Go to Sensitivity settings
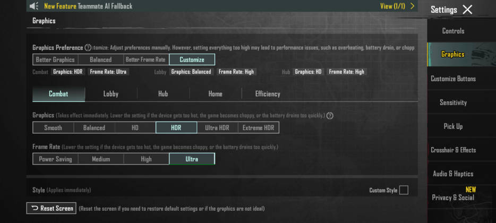The width and height of the screenshot is (496, 223). pos(453,102)
